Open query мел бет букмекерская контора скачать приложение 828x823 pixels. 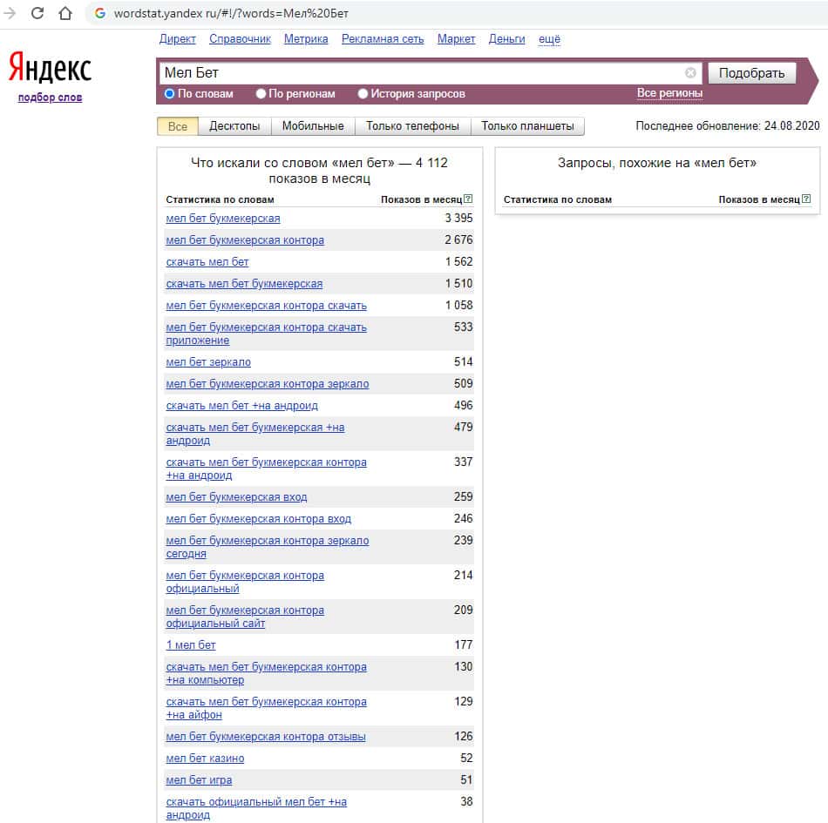[266, 334]
